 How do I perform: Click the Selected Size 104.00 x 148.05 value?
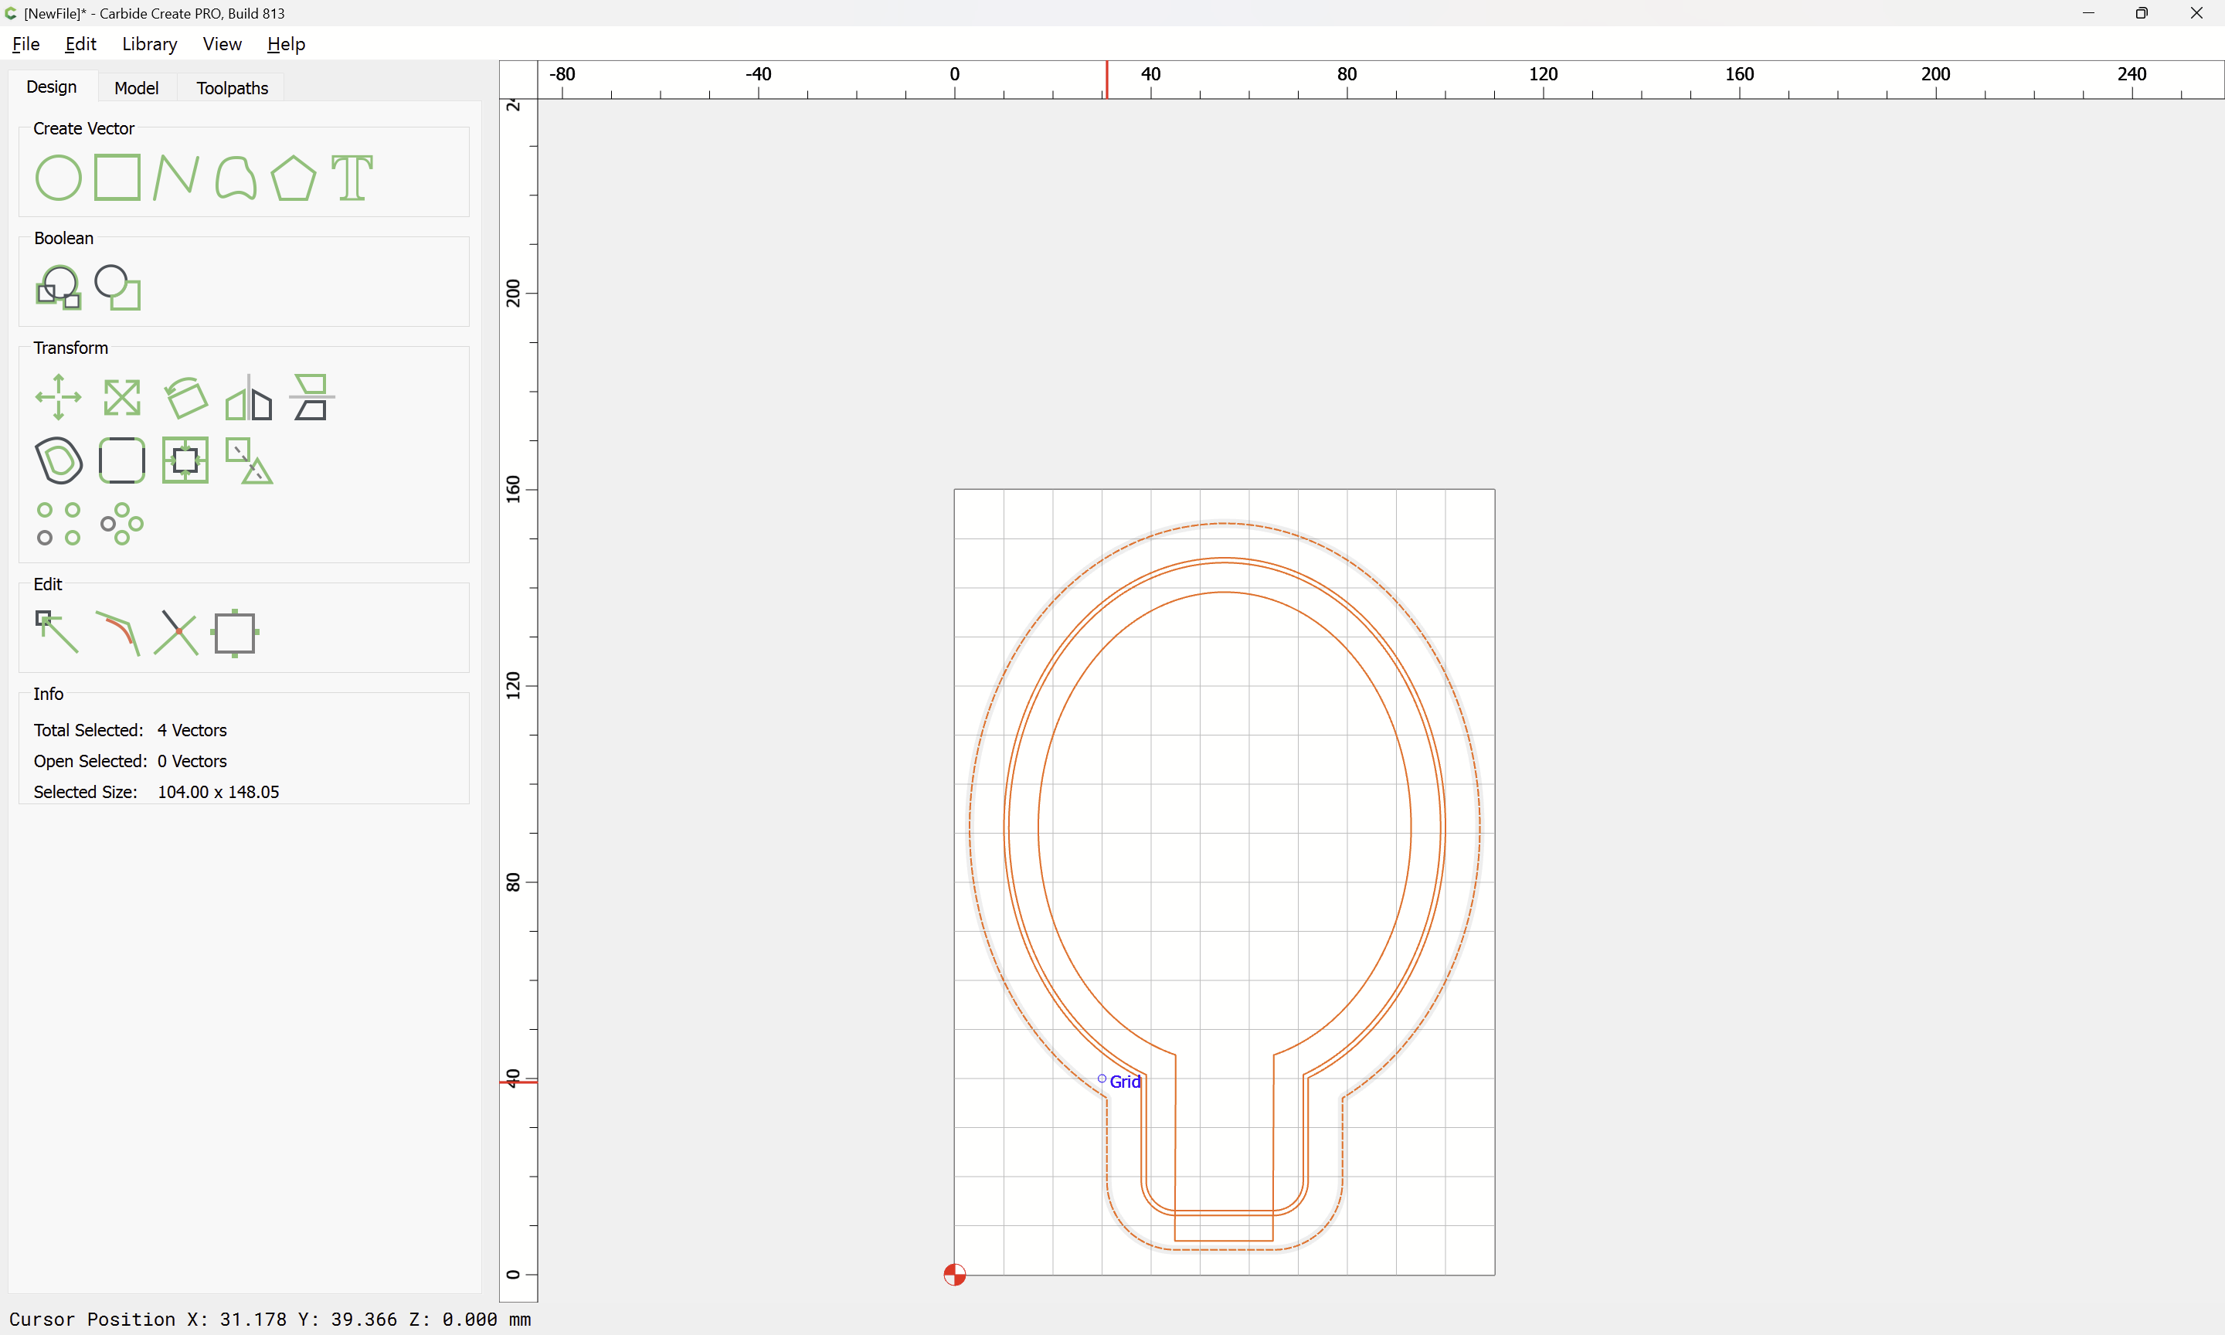pyautogui.click(x=219, y=792)
